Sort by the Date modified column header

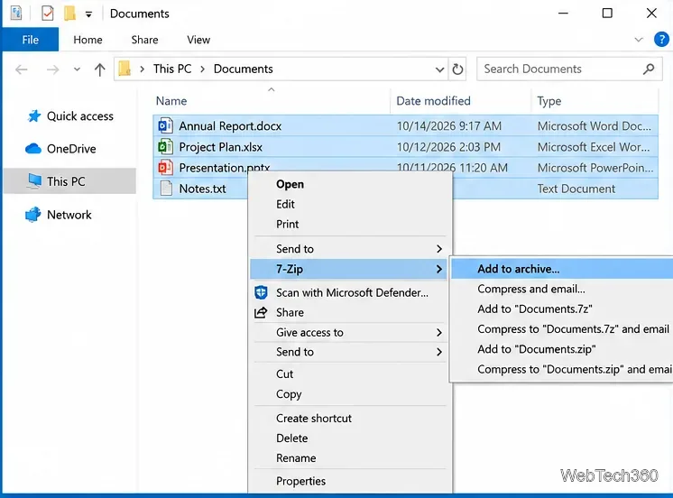coord(461,101)
